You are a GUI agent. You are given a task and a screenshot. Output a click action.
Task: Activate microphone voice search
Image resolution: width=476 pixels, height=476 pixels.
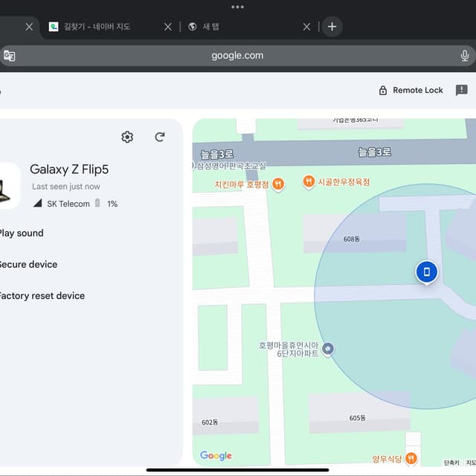(x=464, y=56)
